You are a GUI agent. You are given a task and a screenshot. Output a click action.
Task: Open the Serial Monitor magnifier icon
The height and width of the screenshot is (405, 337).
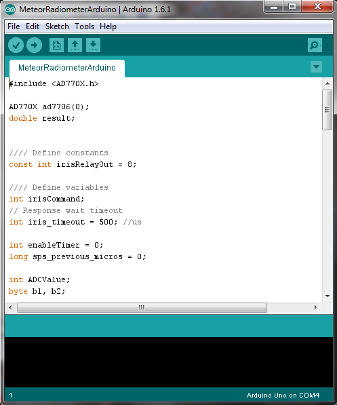click(315, 45)
